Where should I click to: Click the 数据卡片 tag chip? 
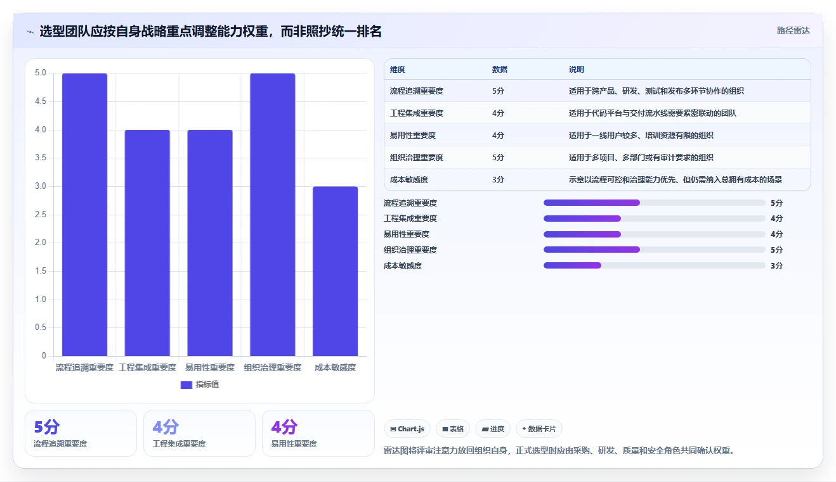[539, 429]
